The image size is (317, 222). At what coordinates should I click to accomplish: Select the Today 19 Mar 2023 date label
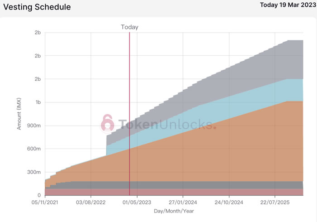286,5
